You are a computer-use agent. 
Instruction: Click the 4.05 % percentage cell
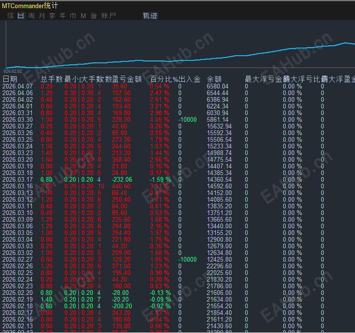click(160, 120)
